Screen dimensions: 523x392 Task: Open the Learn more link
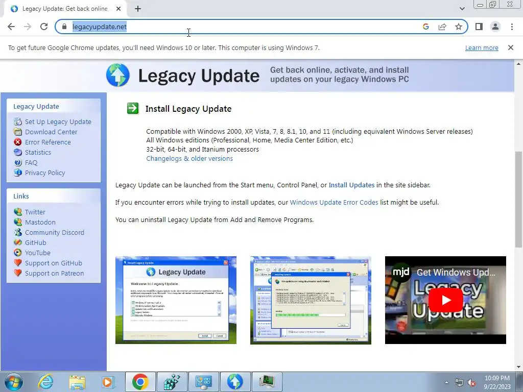[x=482, y=47]
